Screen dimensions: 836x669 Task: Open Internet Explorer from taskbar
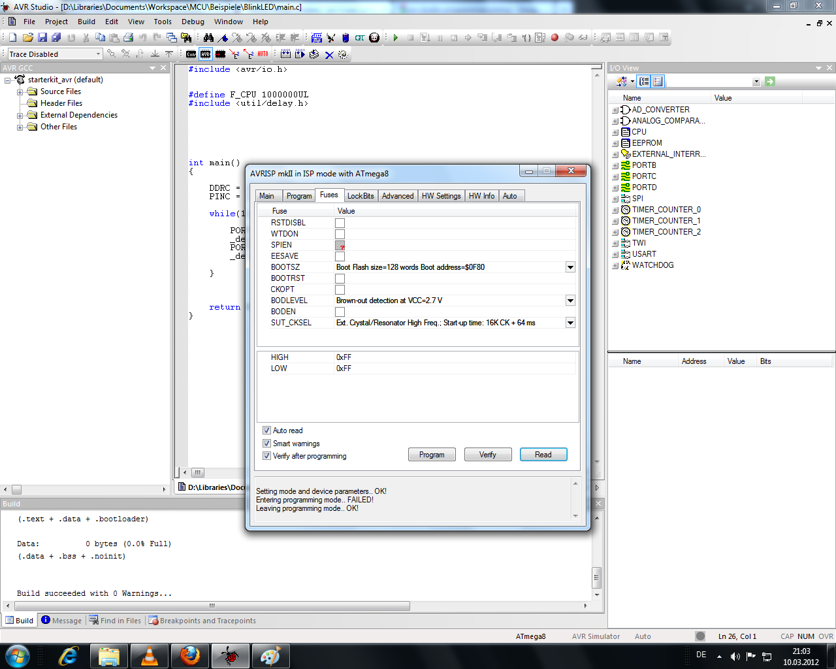[x=68, y=656]
